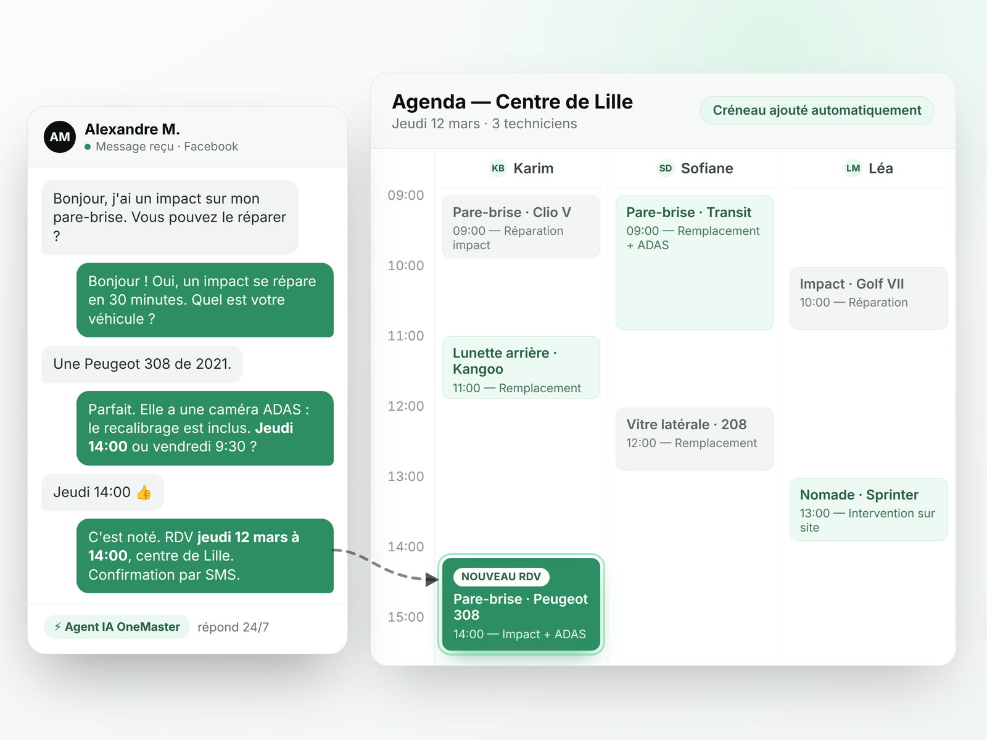Open the Pare-brise Peugeot 308 appointment
Screen dimensions: 987x740
click(521, 604)
